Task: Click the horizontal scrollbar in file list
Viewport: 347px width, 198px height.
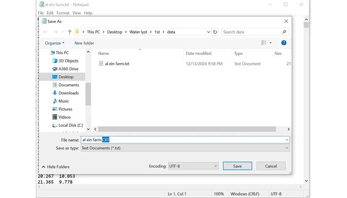Action: coord(187,129)
